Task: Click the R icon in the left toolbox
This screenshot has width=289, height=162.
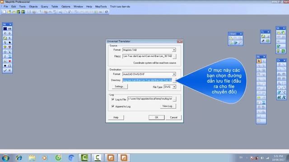Action: coord(9,70)
